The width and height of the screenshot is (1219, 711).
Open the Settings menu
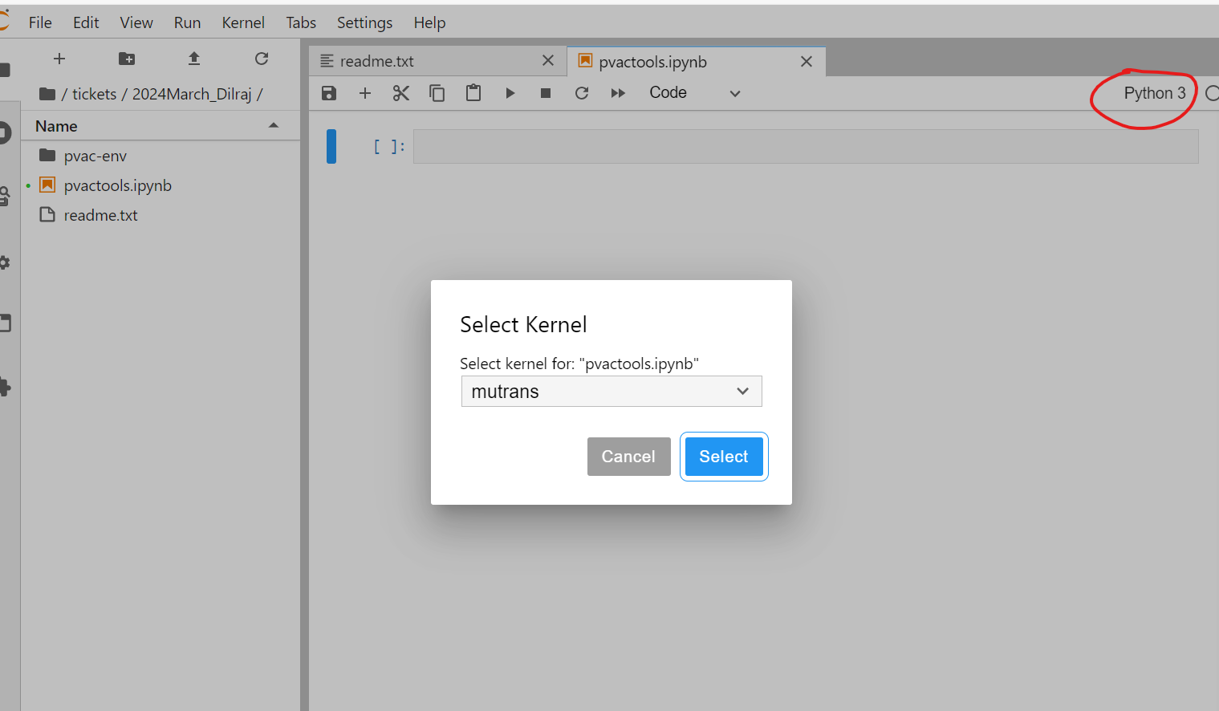(x=364, y=22)
